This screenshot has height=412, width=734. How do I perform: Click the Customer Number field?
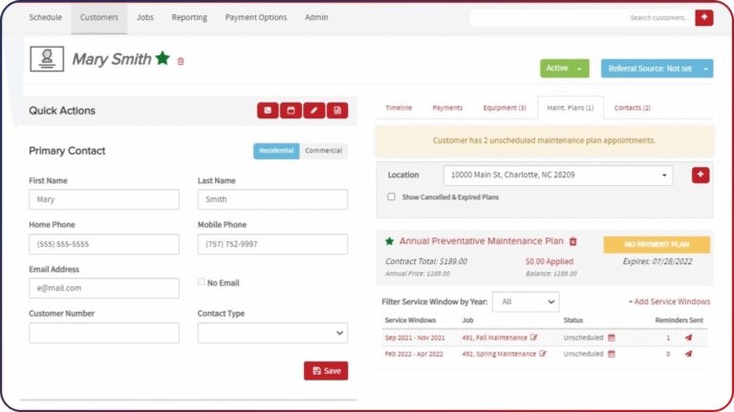(104, 333)
